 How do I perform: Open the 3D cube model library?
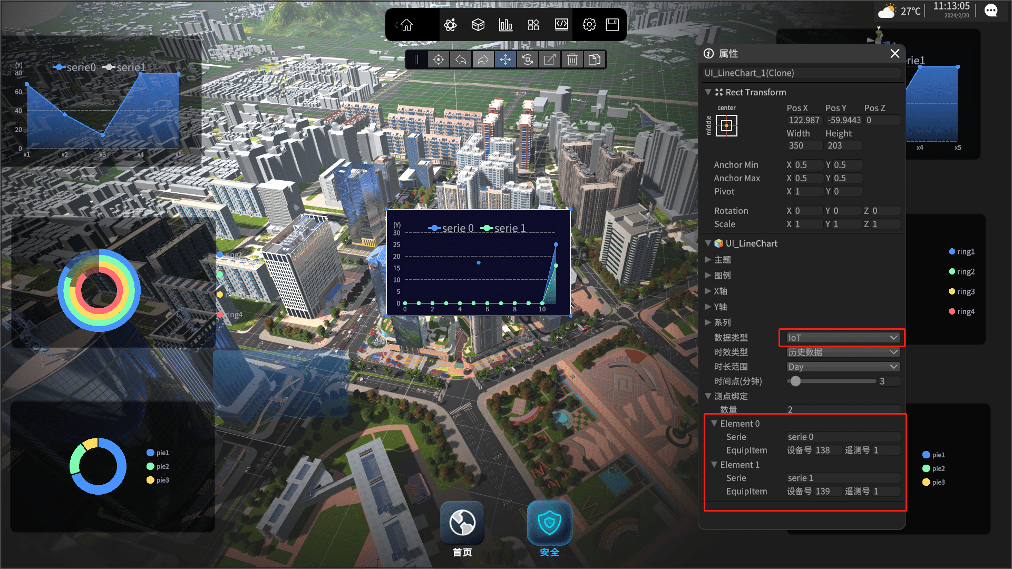[x=478, y=25]
